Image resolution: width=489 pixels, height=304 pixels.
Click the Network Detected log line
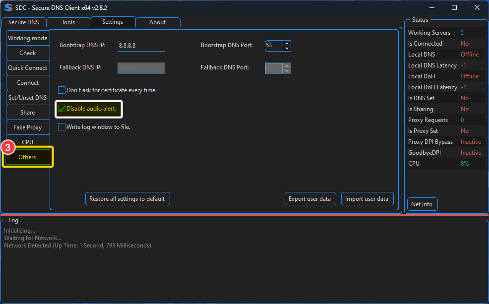point(77,245)
